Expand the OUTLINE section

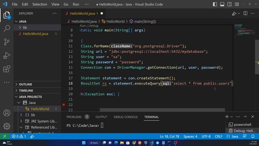click(37, 84)
